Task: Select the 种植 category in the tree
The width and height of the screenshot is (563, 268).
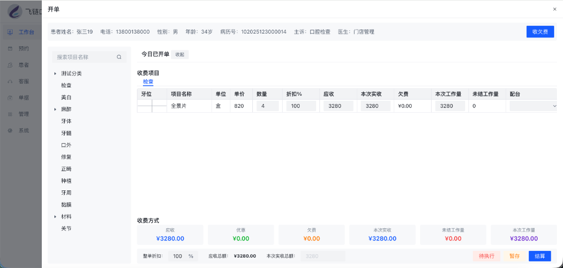Action: pos(67,181)
